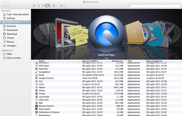Switch to icon view
The width and height of the screenshot is (182, 116).
[x=34, y=6]
